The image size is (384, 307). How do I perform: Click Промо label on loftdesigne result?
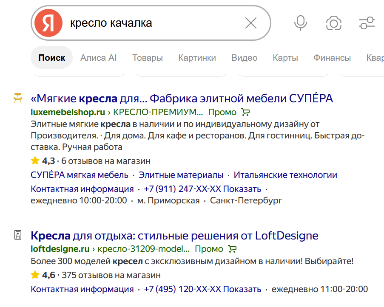click(209, 249)
